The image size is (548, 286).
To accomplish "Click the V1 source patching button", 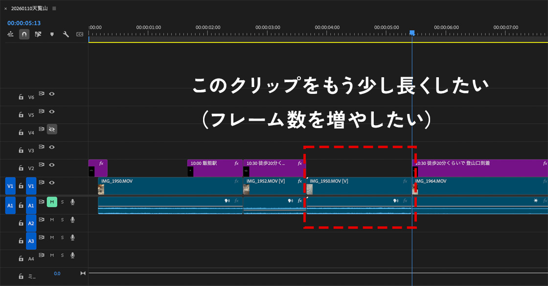I will click(x=10, y=186).
